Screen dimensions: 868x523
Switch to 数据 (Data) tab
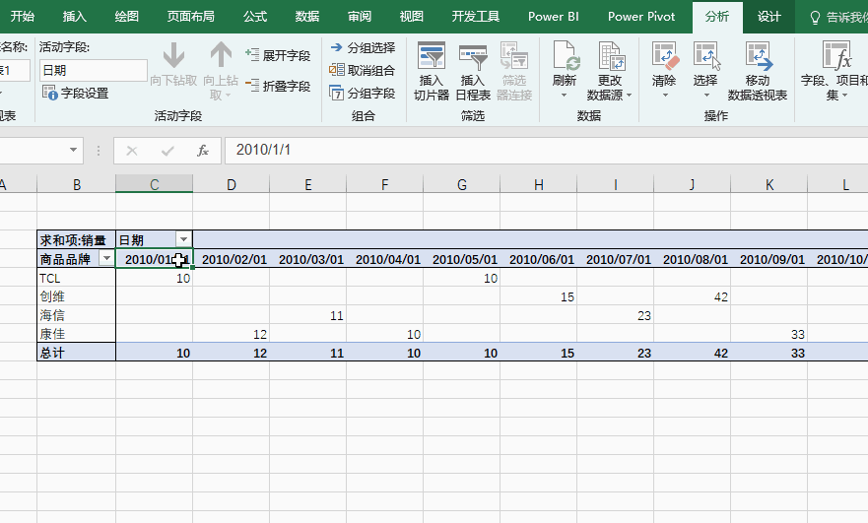(307, 17)
